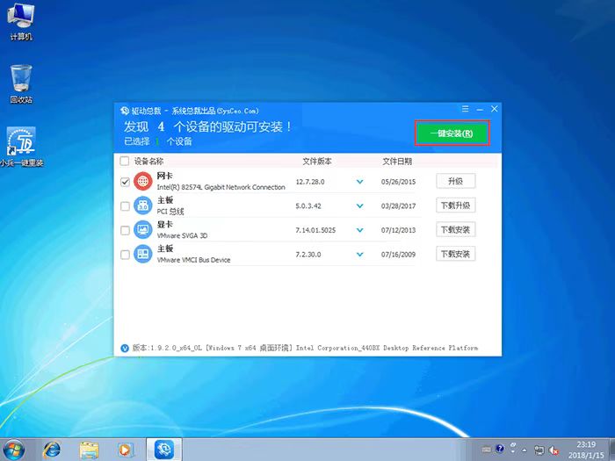The height and width of the screenshot is (461, 615).
Task: Click the 网卡 network card device icon
Action: pyautogui.click(x=142, y=182)
